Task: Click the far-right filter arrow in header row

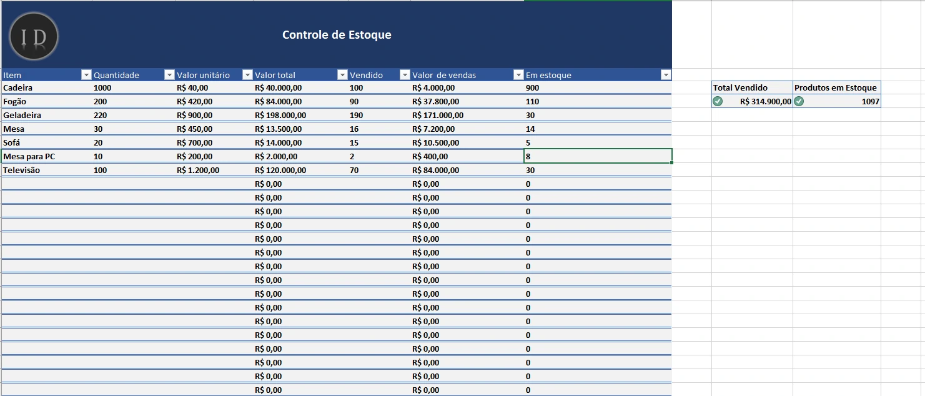Action: pos(665,75)
